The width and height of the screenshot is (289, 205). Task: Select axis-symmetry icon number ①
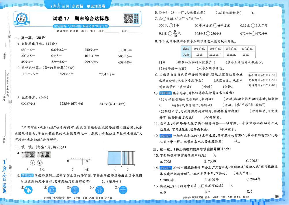click(x=28, y=190)
